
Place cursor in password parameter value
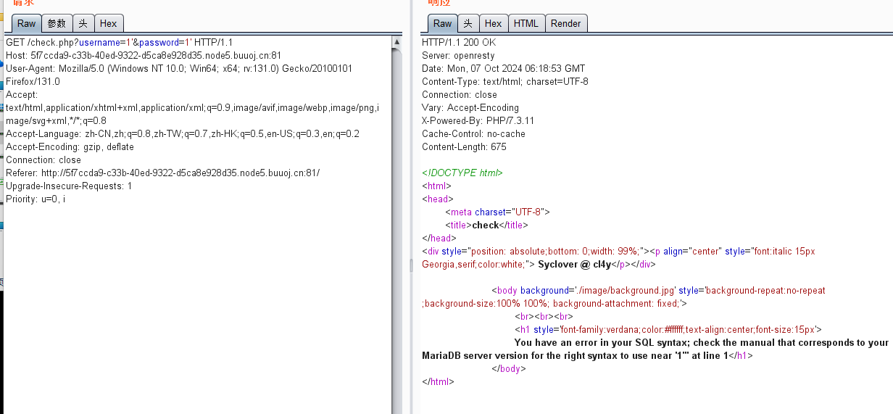(x=186, y=42)
